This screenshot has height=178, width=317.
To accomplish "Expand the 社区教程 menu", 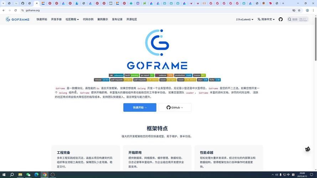I will point(72,19).
